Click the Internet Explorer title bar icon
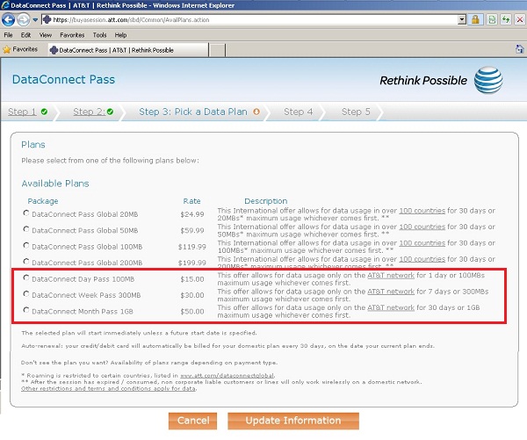 [x=5, y=5]
